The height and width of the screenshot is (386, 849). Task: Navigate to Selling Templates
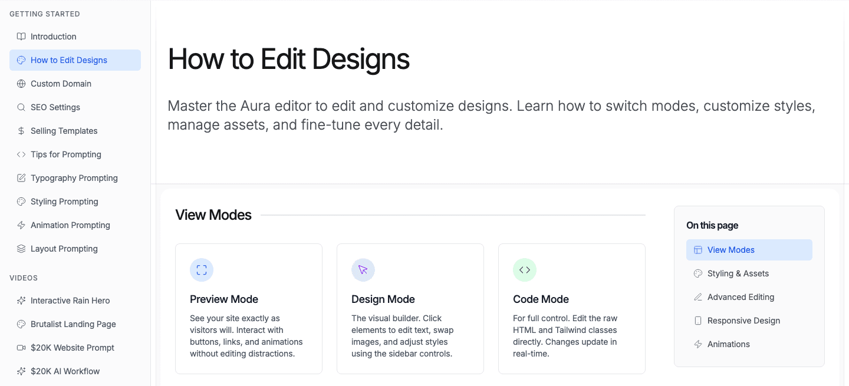tap(75, 131)
